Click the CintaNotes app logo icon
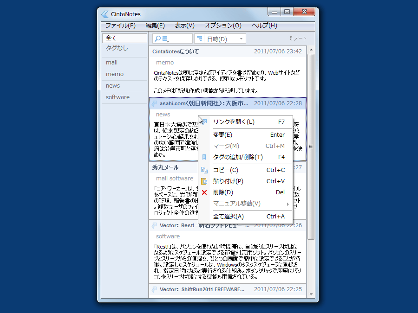The image size is (418, 313). 105,14
